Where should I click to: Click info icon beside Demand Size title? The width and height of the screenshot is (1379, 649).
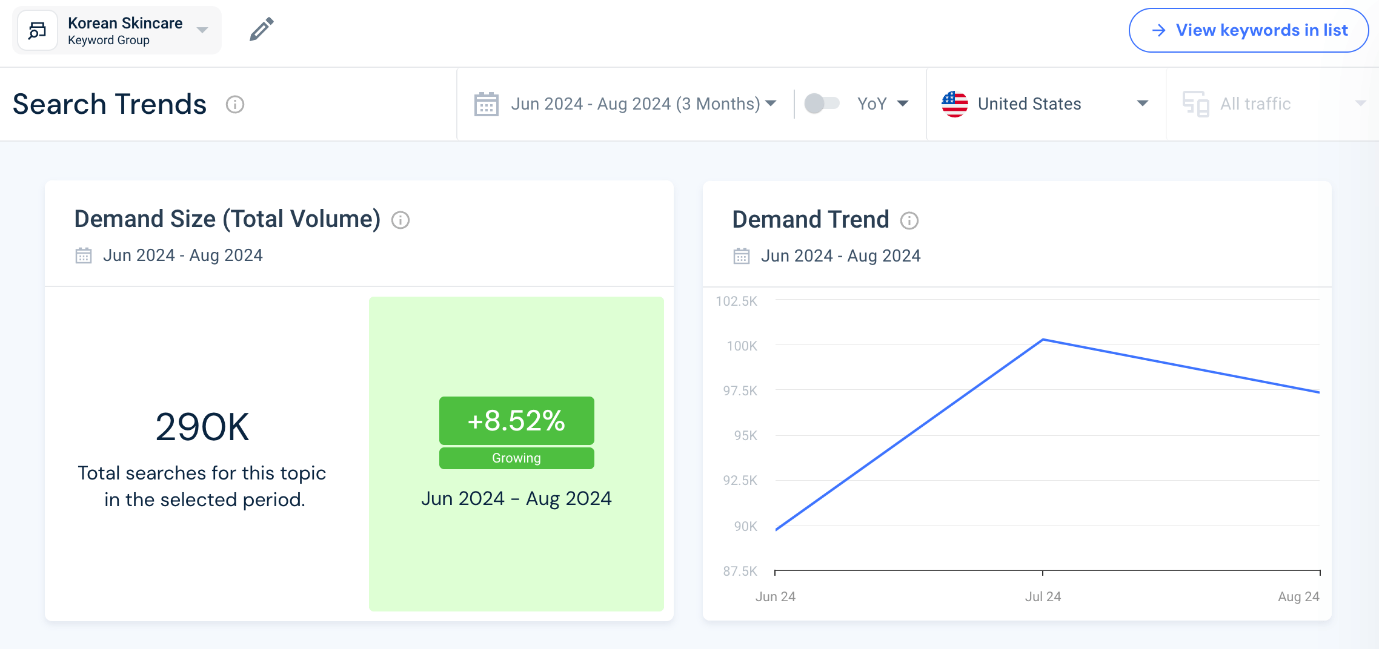[400, 220]
